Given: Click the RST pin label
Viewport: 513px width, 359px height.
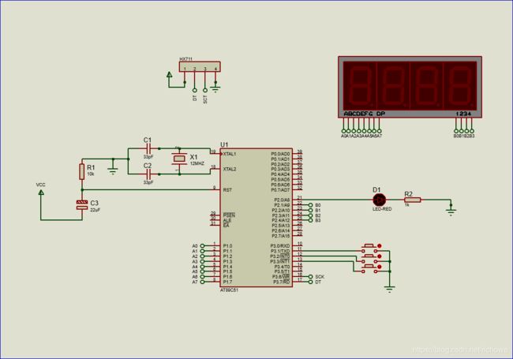Looking at the screenshot, I should (x=227, y=189).
